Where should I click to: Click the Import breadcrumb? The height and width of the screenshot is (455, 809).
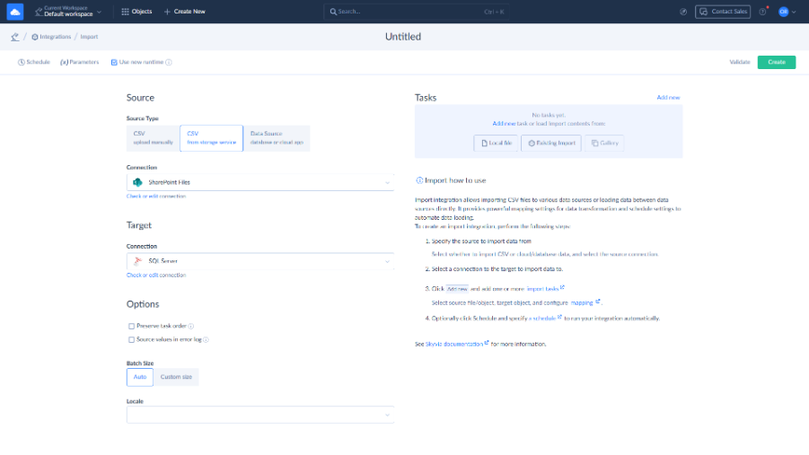point(89,37)
